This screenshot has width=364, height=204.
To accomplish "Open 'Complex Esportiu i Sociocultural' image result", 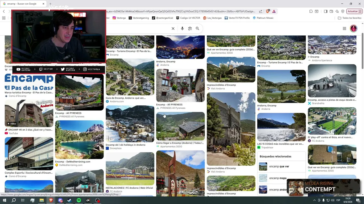I will point(29,154).
